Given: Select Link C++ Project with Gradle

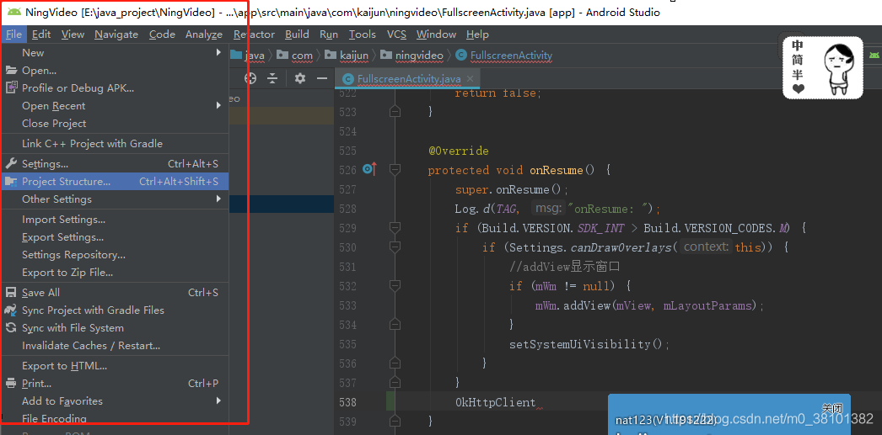Looking at the screenshot, I should tap(115, 144).
